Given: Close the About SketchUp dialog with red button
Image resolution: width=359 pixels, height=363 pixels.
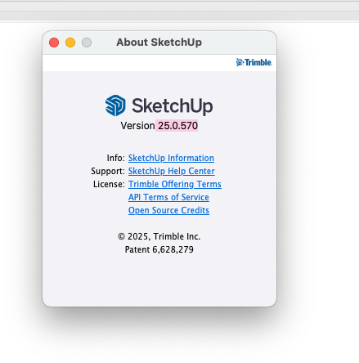Looking at the screenshot, I should (x=54, y=43).
